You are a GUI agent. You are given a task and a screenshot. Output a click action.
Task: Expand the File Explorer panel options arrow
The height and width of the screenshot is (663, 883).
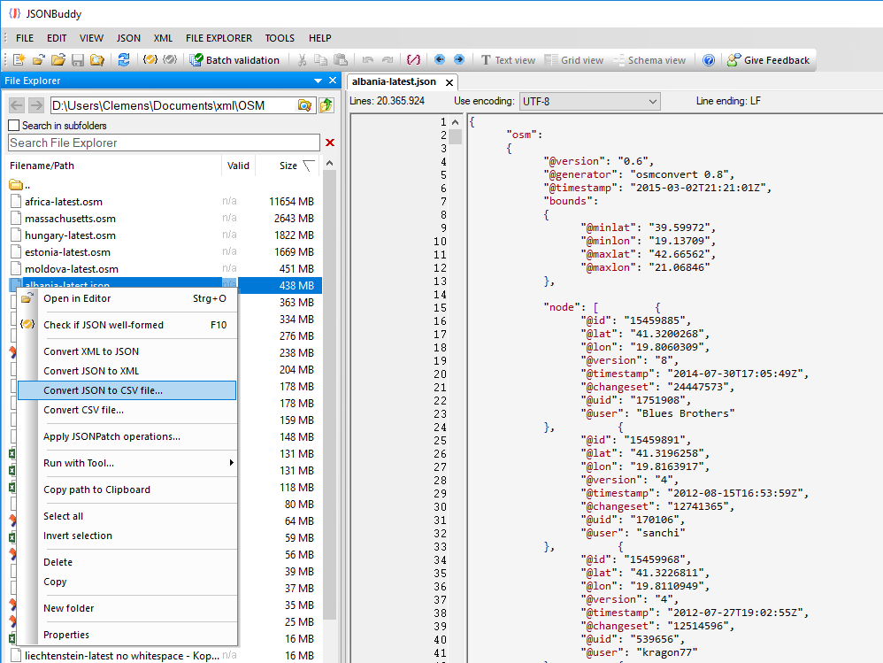[319, 81]
